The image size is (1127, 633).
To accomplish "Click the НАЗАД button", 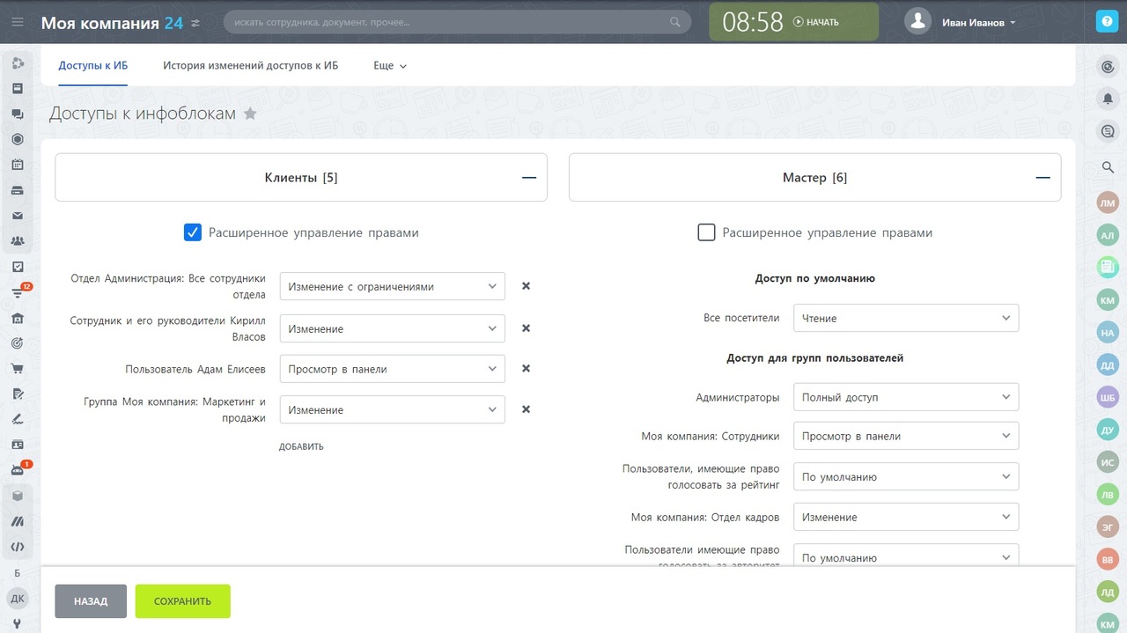I will [91, 601].
